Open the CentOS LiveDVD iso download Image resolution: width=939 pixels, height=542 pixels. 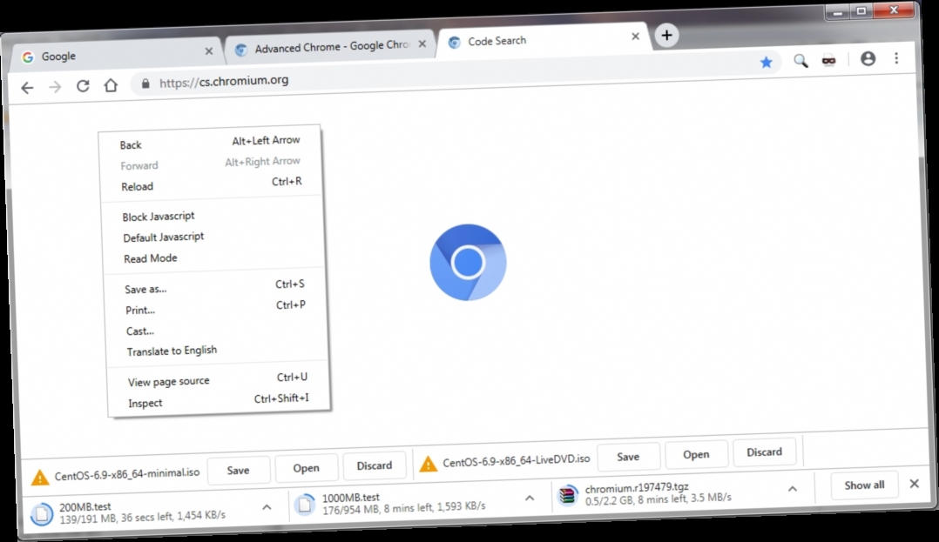[x=696, y=454]
